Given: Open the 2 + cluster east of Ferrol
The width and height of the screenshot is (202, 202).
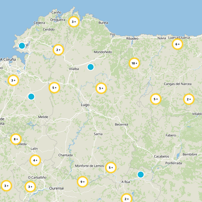Looking at the screenshot, I should tap(58, 50).
